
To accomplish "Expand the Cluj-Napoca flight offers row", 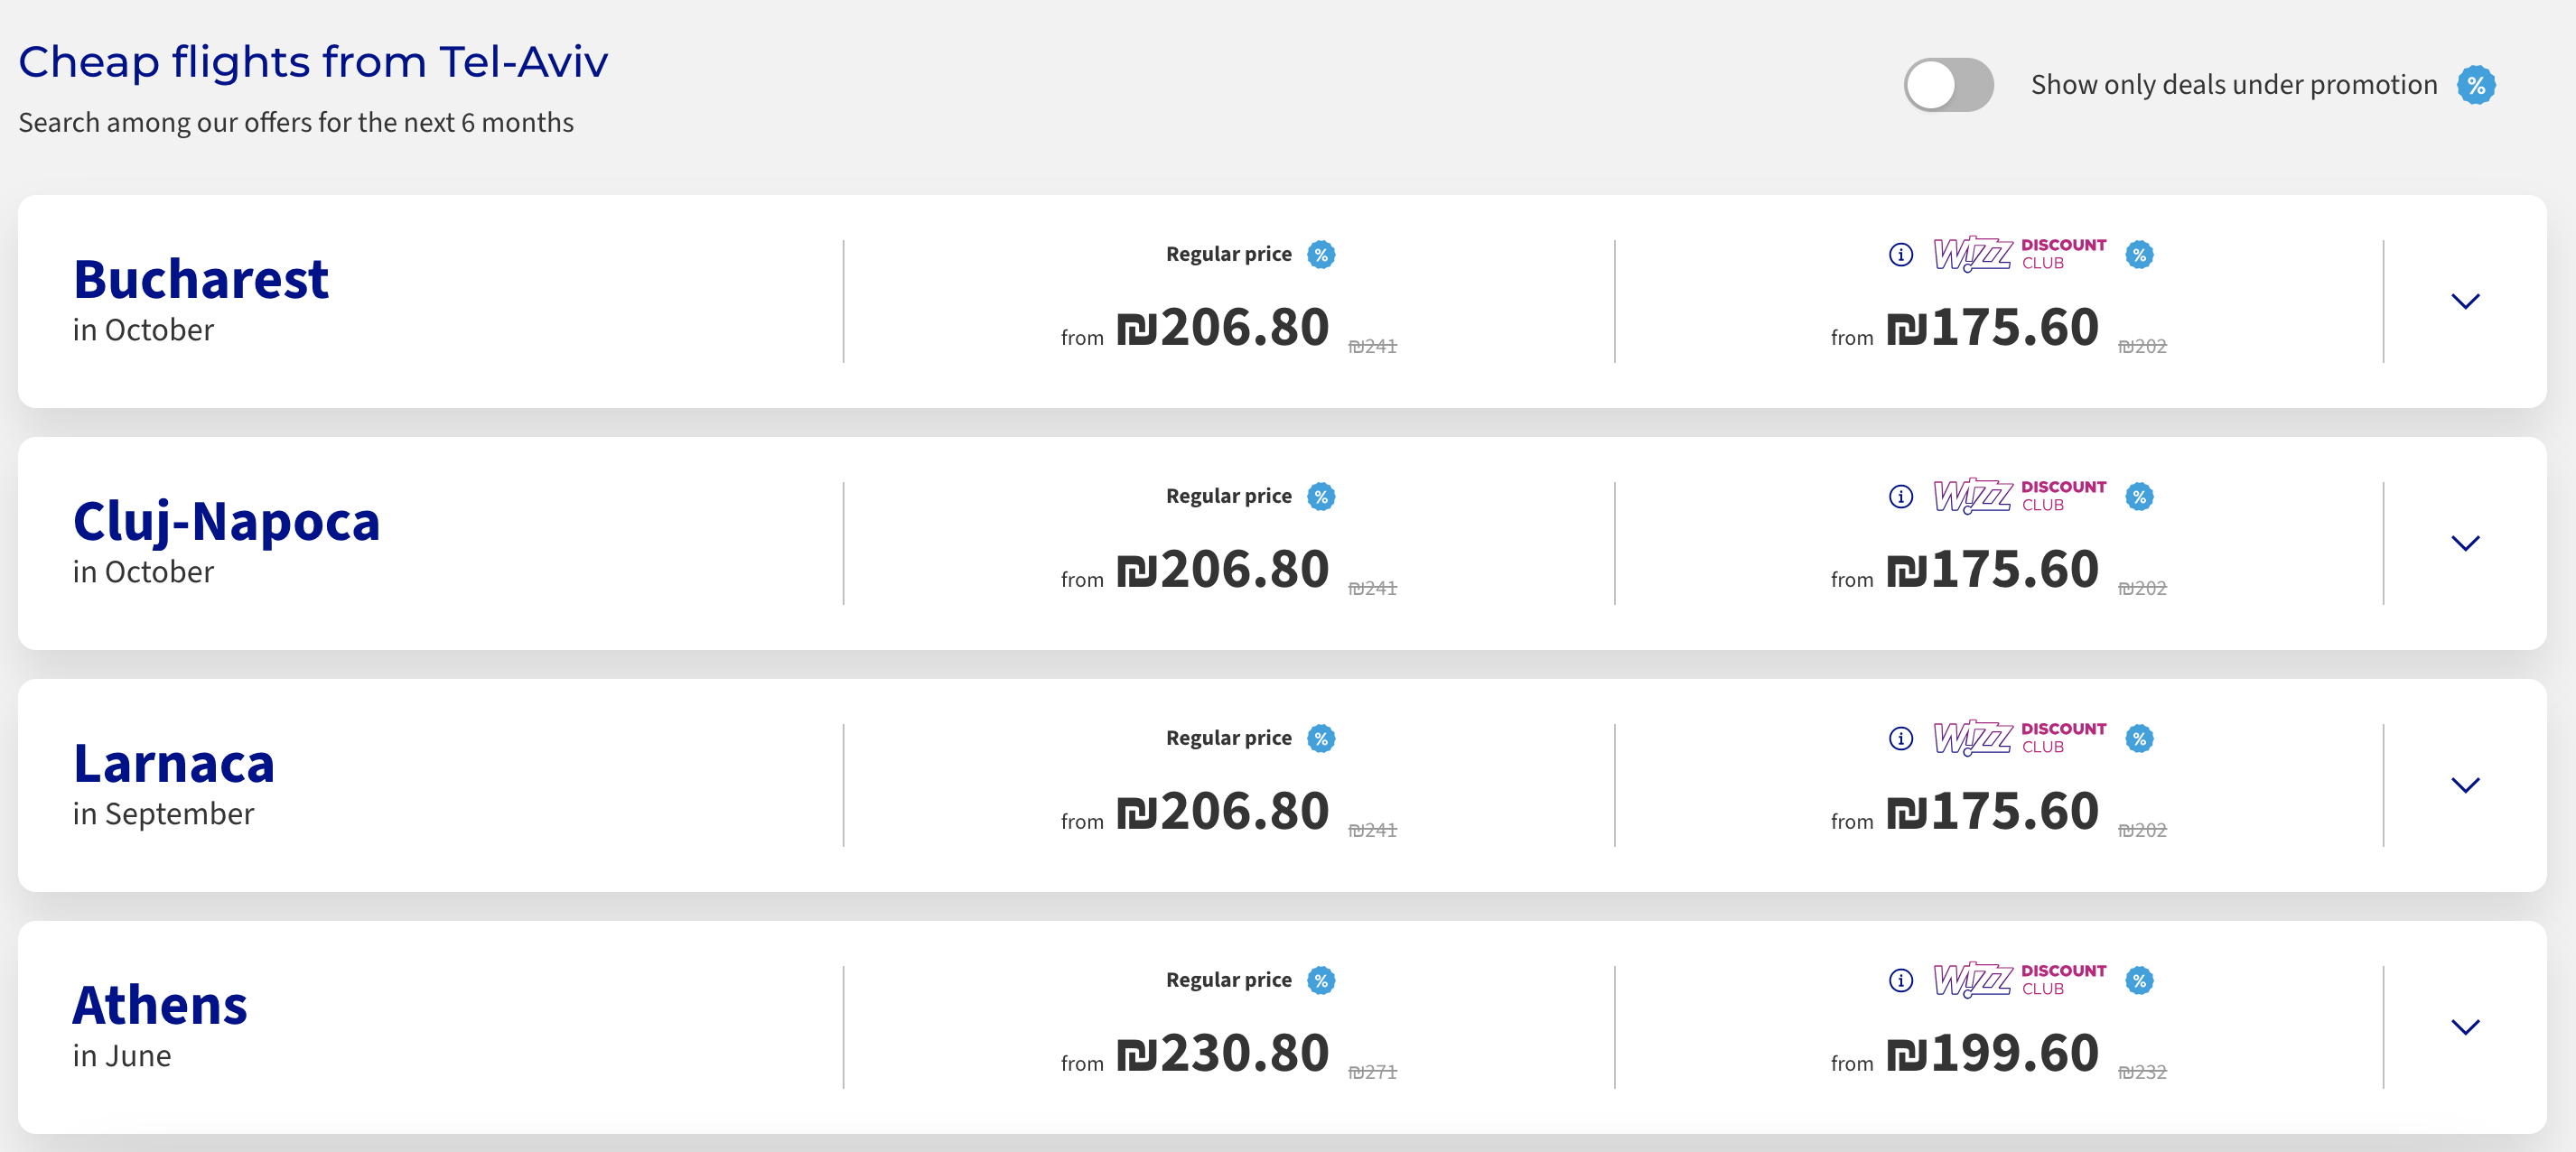I will (x=2465, y=543).
